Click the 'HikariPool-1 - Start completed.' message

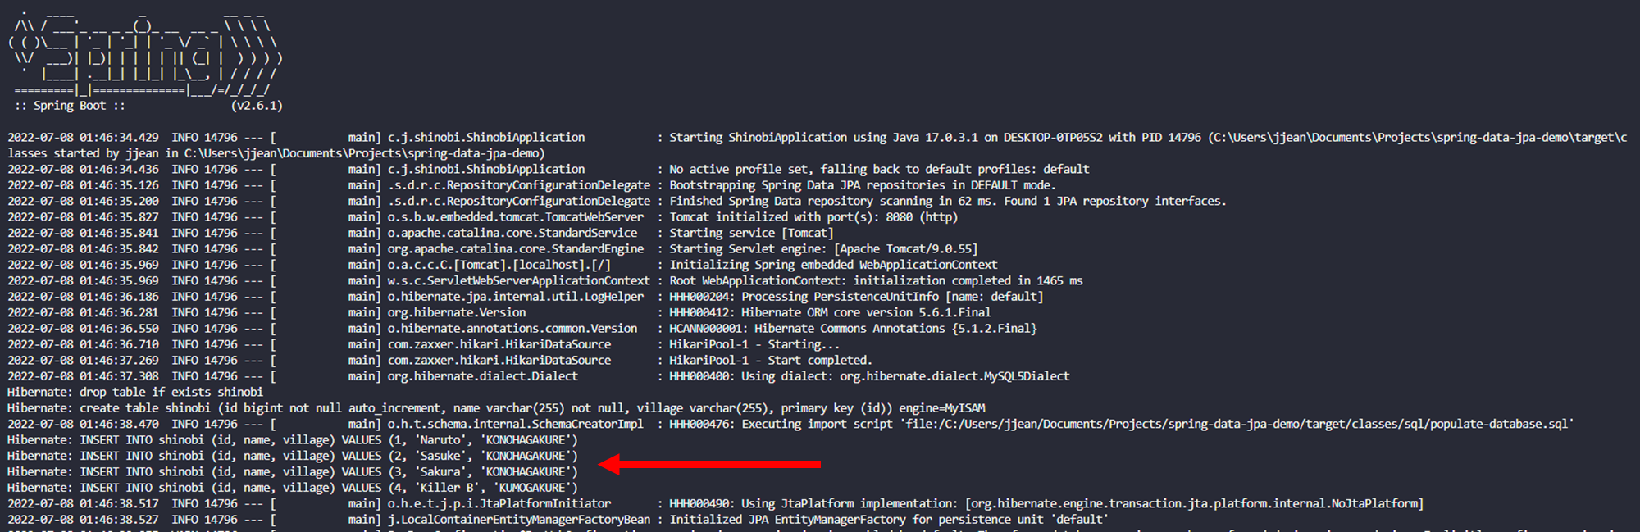tap(770, 361)
